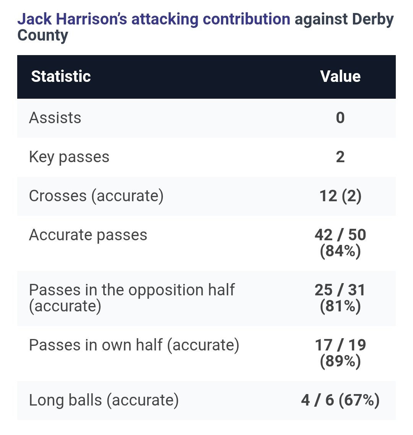Click the Assists value of 0
This screenshot has width=413, height=435.
pyautogui.click(x=340, y=118)
